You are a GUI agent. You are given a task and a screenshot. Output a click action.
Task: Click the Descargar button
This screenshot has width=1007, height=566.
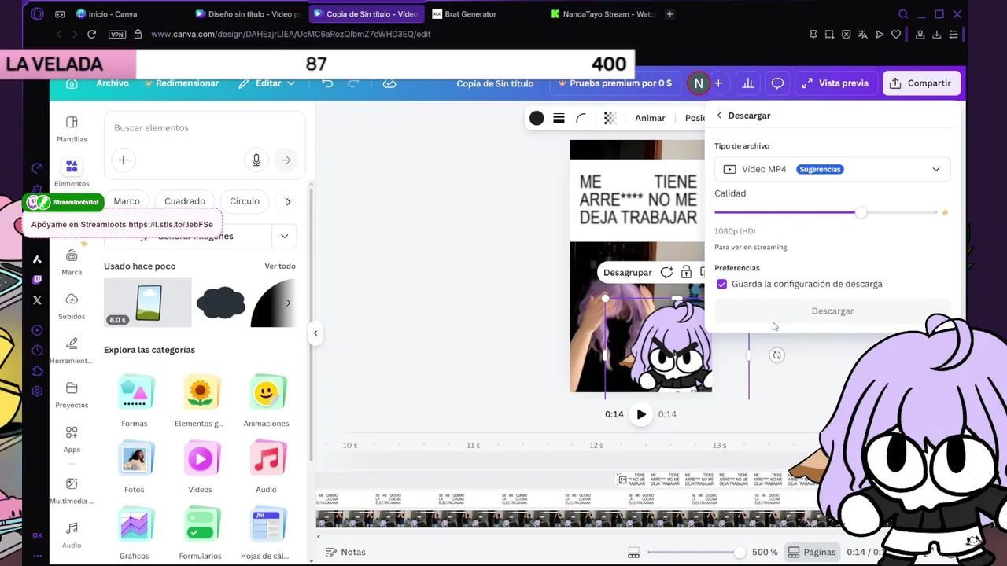(832, 311)
